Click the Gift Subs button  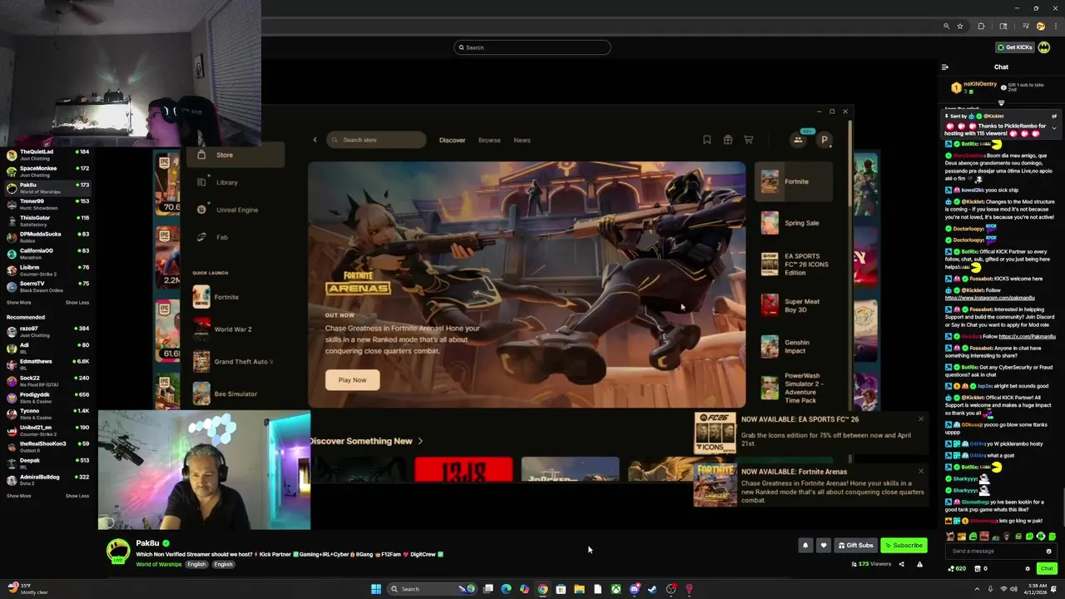pos(856,546)
